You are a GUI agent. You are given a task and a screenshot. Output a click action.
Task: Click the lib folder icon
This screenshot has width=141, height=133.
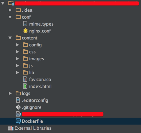coord(26,72)
